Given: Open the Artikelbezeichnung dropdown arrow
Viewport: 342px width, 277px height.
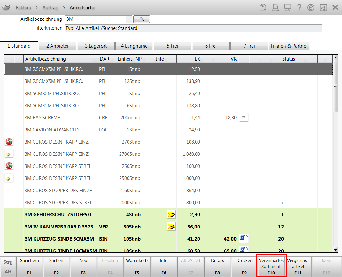Looking at the screenshot, I should (x=129, y=19).
